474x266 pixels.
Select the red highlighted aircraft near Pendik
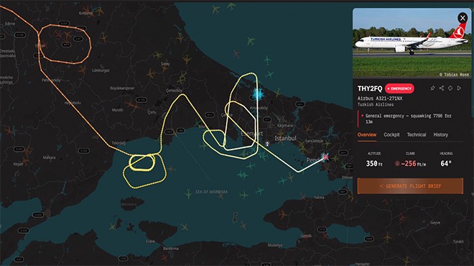[325, 157]
